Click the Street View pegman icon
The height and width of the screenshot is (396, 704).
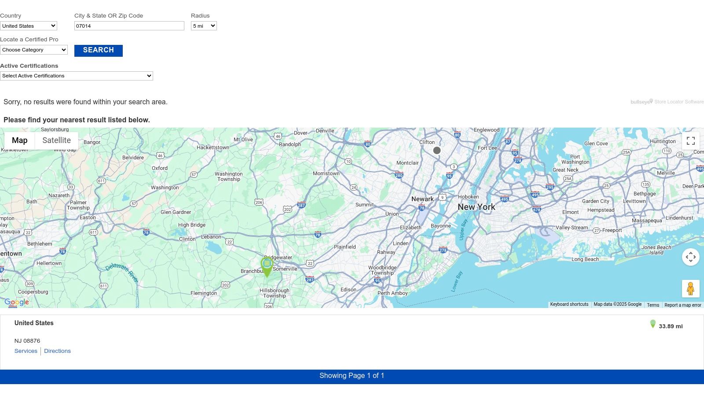(x=690, y=289)
